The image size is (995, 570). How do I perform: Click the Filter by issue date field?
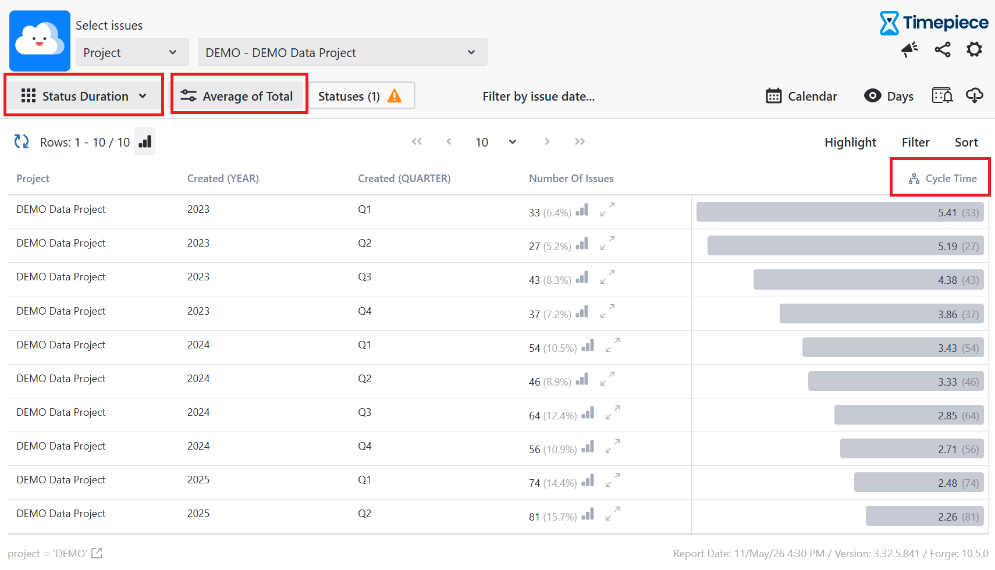[x=538, y=97]
